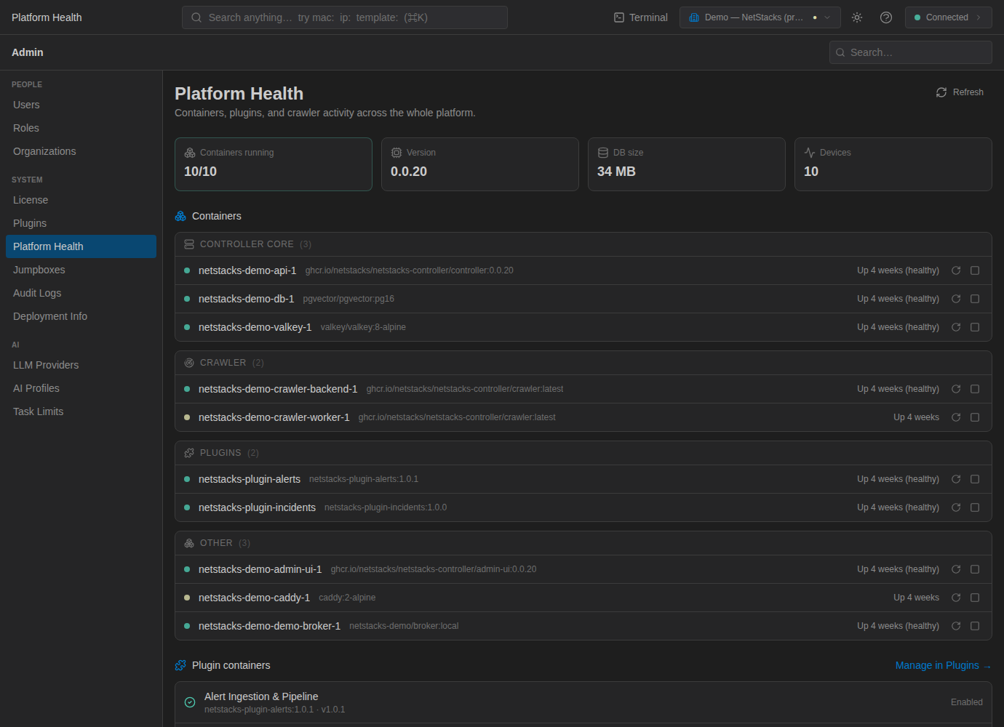1004x727 pixels.
Task: Open Jumpboxes in the sidebar
Action: 81,270
